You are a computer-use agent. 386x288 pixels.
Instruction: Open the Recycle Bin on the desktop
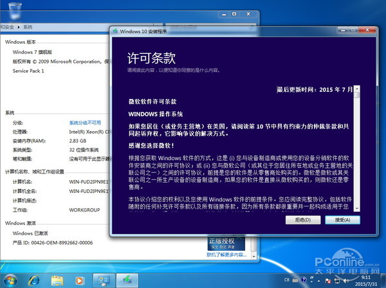[x=14, y=9]
